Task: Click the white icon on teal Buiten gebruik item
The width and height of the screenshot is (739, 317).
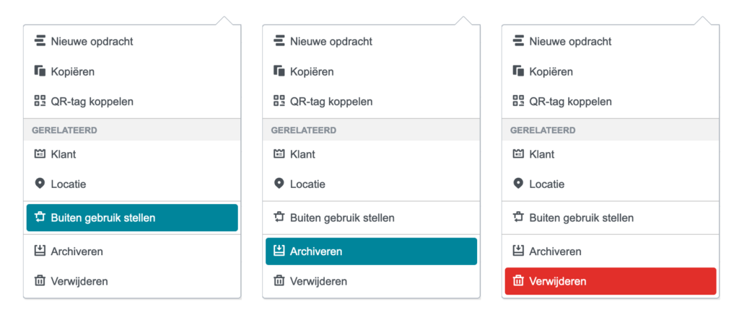Action: coord(40,218)
